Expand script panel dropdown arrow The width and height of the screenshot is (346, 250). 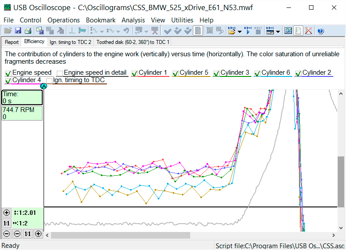[x=278, y=32]
